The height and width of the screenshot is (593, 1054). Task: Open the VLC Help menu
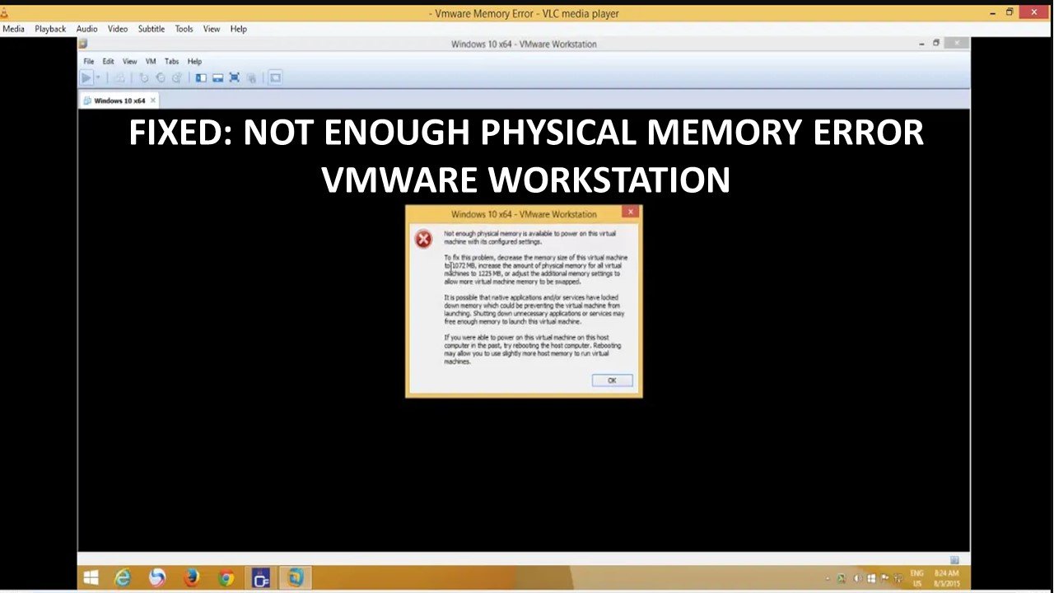click(x=239, y=29)
